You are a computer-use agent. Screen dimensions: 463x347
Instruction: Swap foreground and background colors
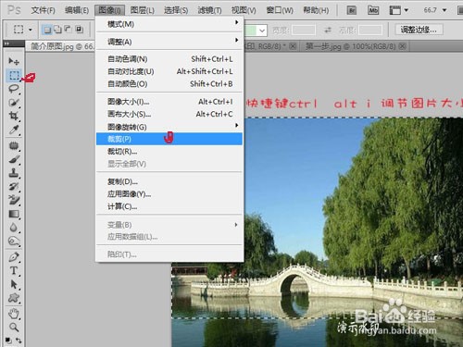tap(19, 341)
